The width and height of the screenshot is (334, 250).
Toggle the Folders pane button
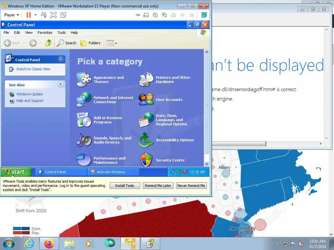click(90, 43)
